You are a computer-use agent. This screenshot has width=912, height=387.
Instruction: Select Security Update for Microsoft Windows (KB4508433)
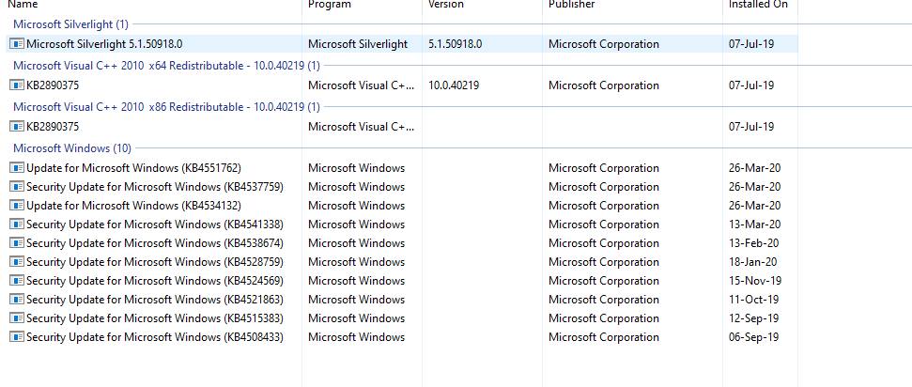tap(155, 337)
